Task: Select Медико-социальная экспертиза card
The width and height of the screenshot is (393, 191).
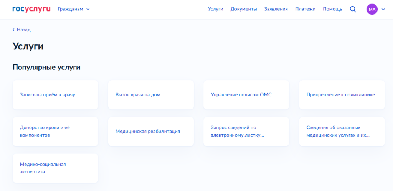Action: pyautogui.click(x=55, y=168)
